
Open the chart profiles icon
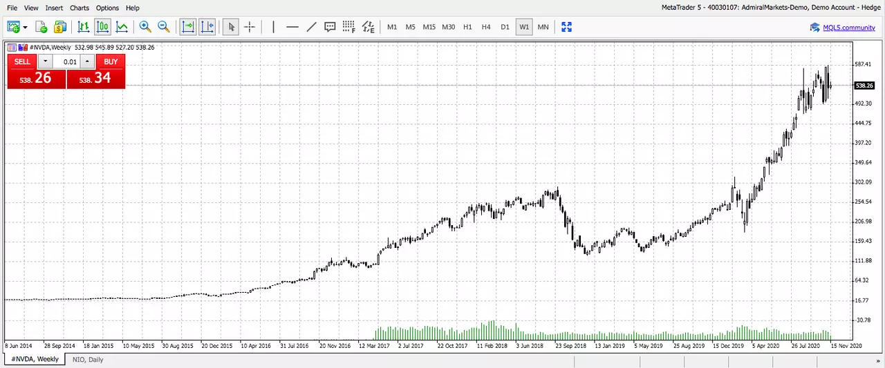(x=41, y=27)
